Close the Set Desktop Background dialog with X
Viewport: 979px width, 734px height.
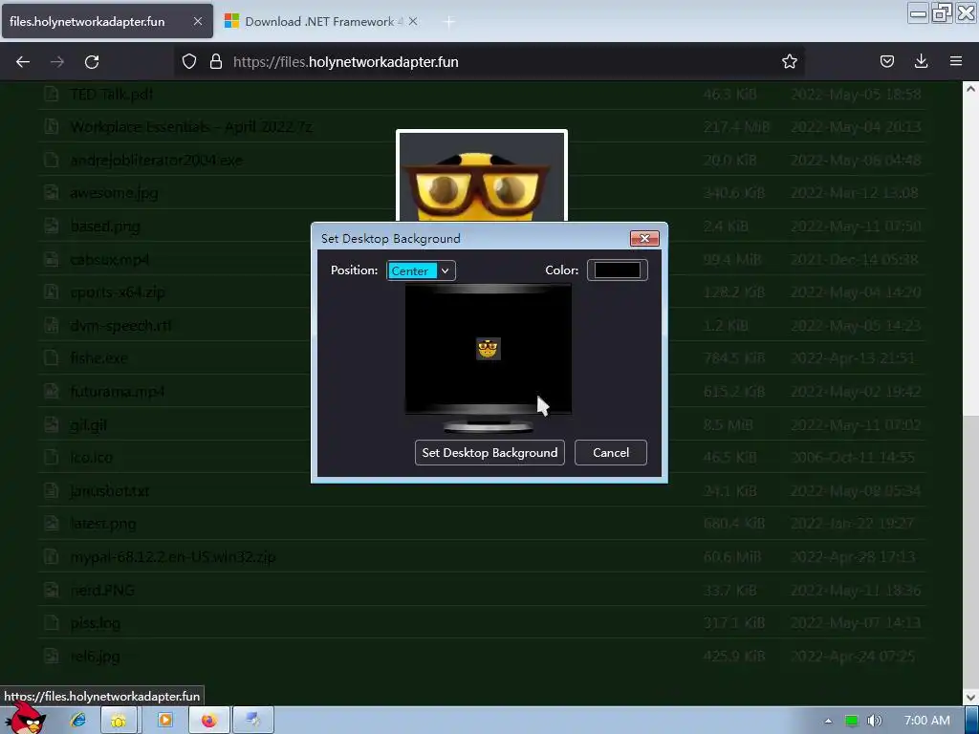pos(644,238)
